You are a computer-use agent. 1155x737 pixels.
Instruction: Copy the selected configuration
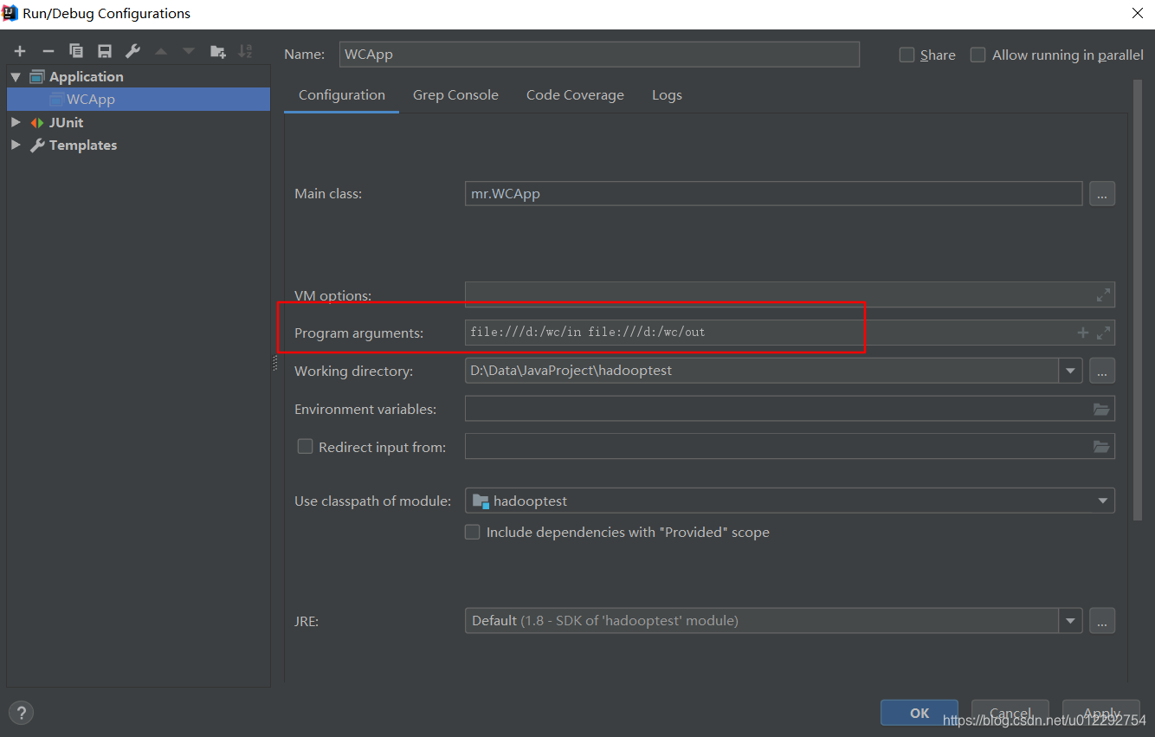pyautogui.click(x=76, y=52)
